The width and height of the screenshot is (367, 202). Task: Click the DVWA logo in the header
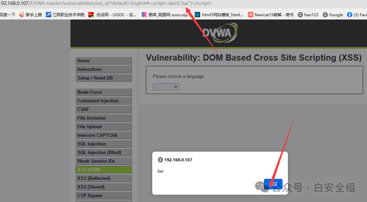pyautogui.click(x=220, y=32)
